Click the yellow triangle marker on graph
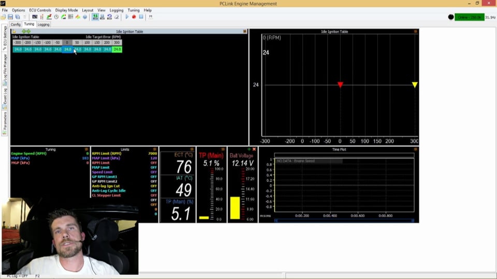Image resolution: width=497 pixels, height=279 pixels. coord(415,85)
